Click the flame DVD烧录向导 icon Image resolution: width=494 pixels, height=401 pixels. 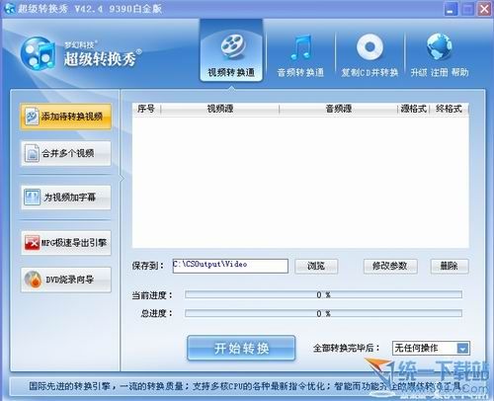(x=33, y=280)
